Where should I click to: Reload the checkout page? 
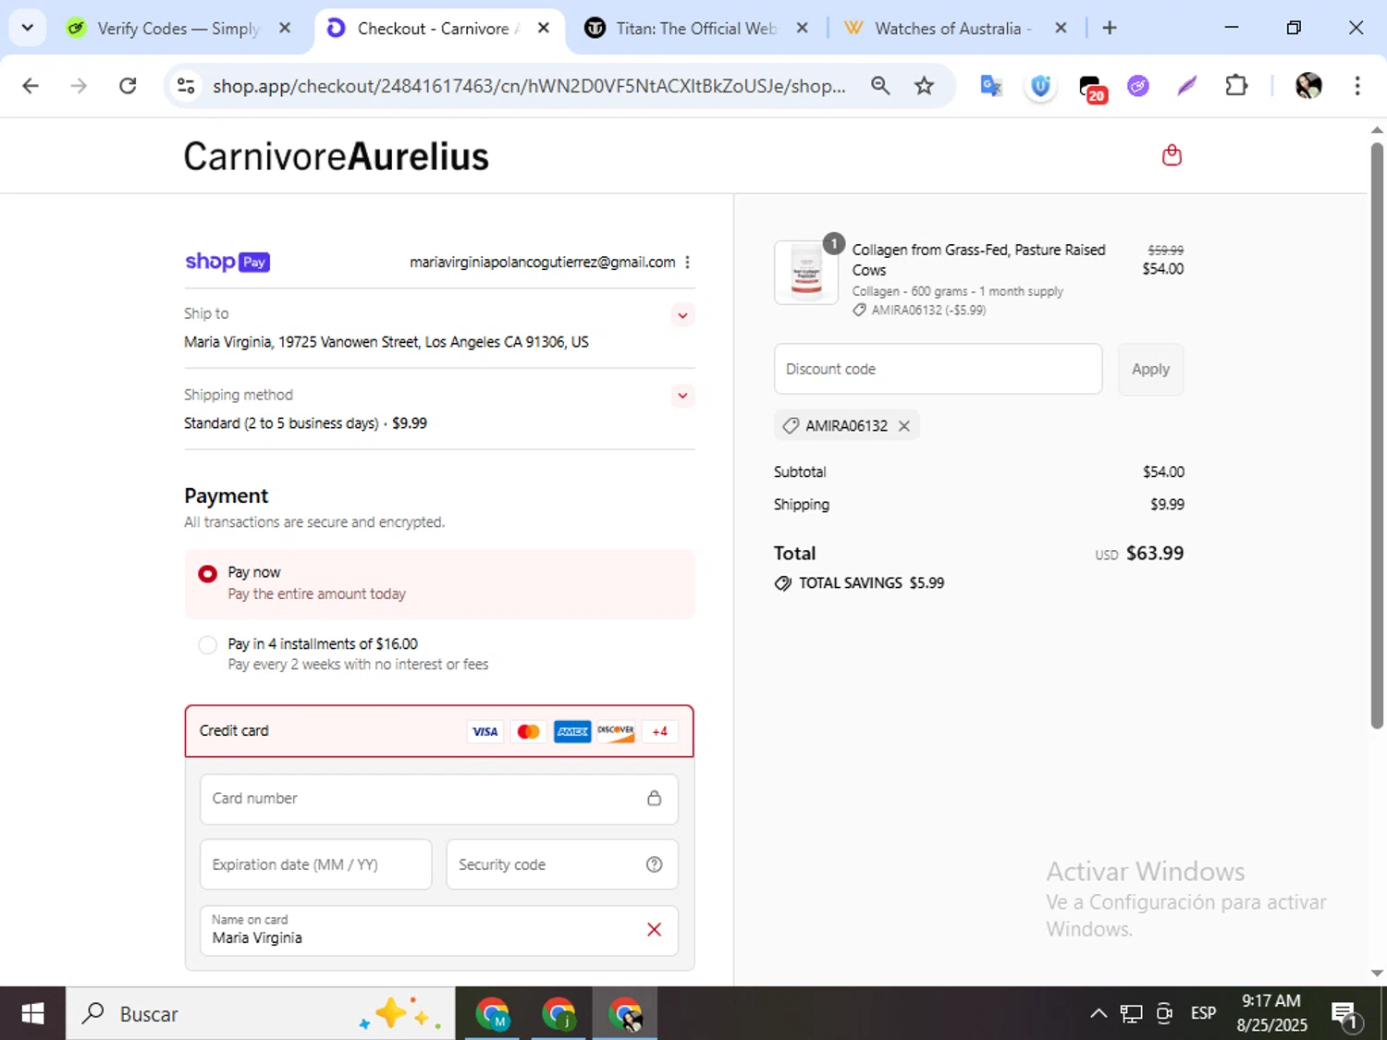click(x=128, y=86)
